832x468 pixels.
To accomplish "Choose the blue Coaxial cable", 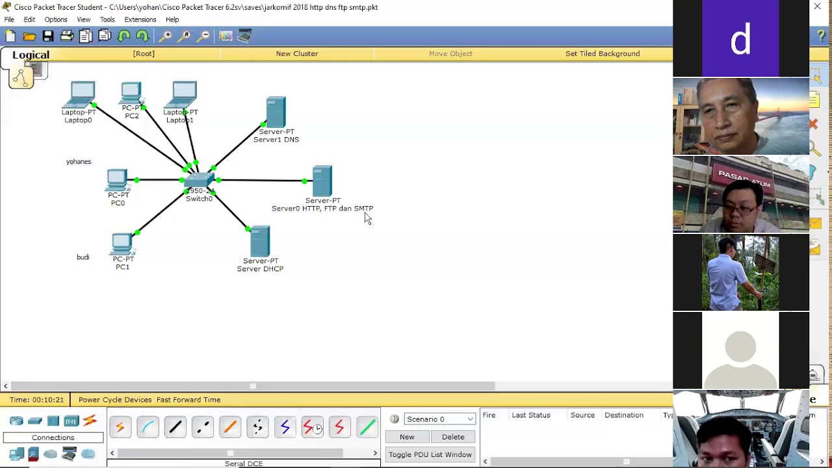I will click(x=285, y=427).
